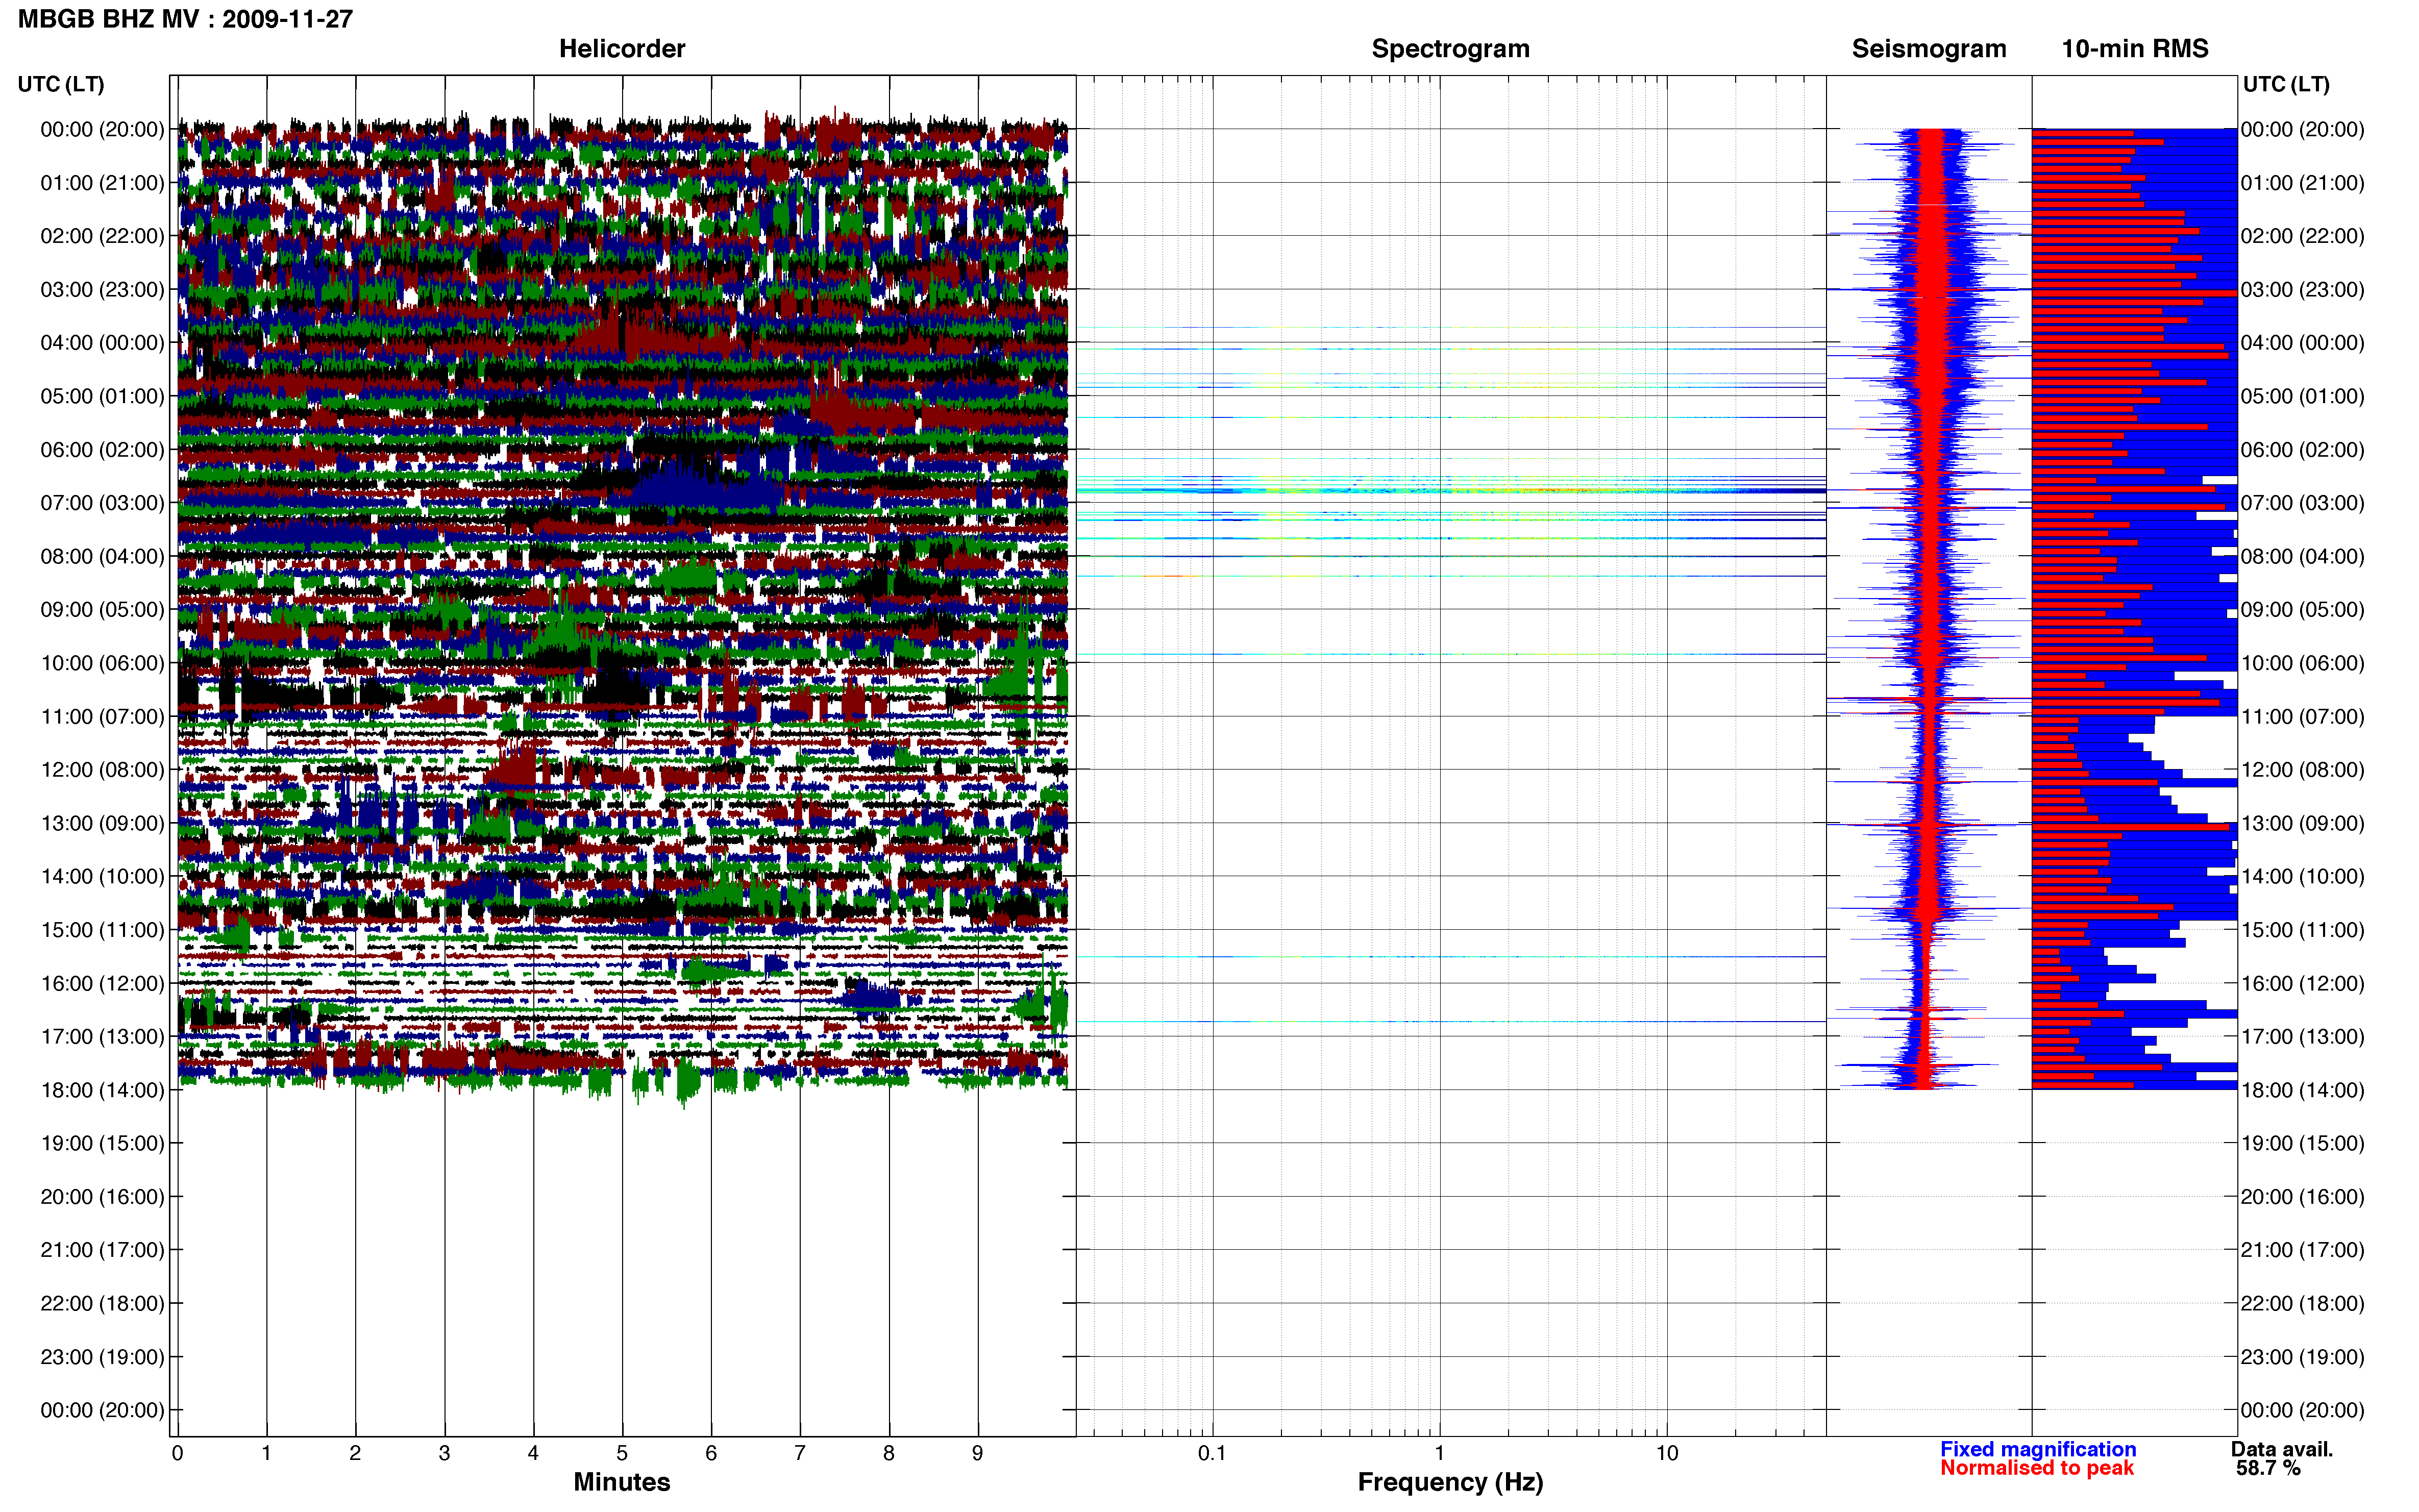Click minute tick label '9' on helicorder axis
Screen dimensions: 2419x1512
pos(977,1453)
